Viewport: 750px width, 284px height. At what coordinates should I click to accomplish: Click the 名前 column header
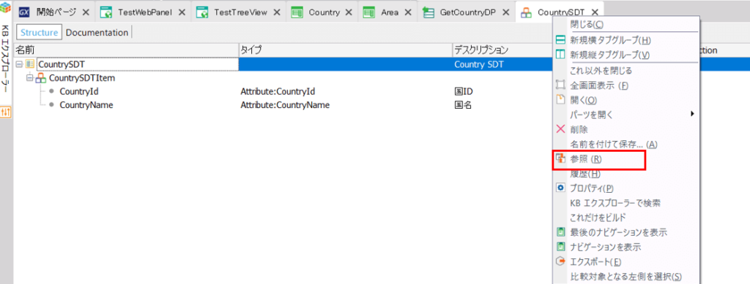click(126, 50)
